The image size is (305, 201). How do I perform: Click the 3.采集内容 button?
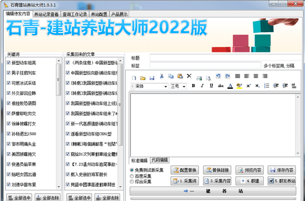click(217, 181)
